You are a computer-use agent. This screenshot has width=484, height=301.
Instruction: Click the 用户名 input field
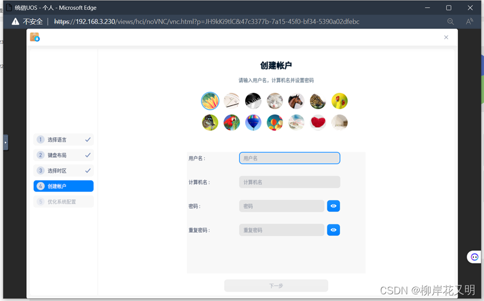tap(289, 158)
